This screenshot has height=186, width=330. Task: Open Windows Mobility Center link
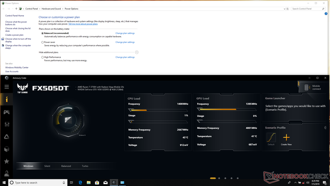pos(17,68)
